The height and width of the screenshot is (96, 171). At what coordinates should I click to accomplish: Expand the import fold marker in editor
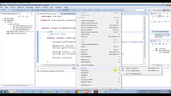click(40, 20)
